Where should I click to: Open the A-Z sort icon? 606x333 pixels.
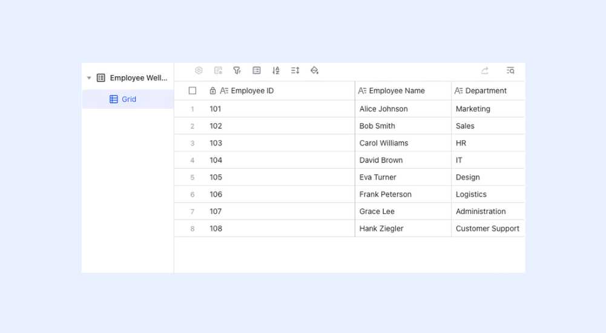tap(275, 70)
